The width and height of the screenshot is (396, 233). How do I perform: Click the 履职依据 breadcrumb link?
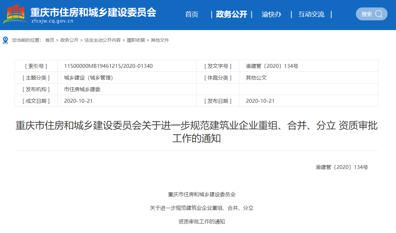coord(136,40)
